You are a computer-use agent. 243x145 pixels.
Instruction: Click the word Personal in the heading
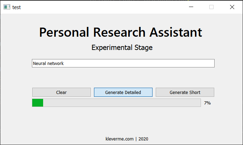coord(64,32)
